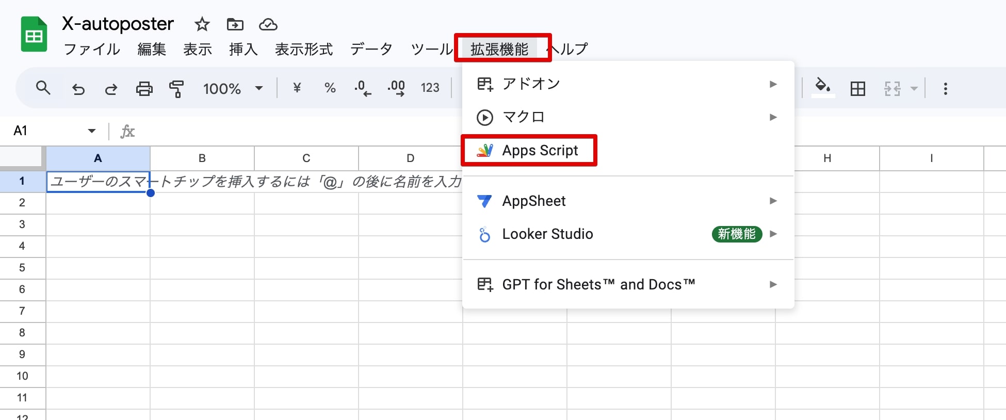The width and height of the screenshot is (1006, 420).
Task: Open the Google Sheets home icon
Action: 34,35
